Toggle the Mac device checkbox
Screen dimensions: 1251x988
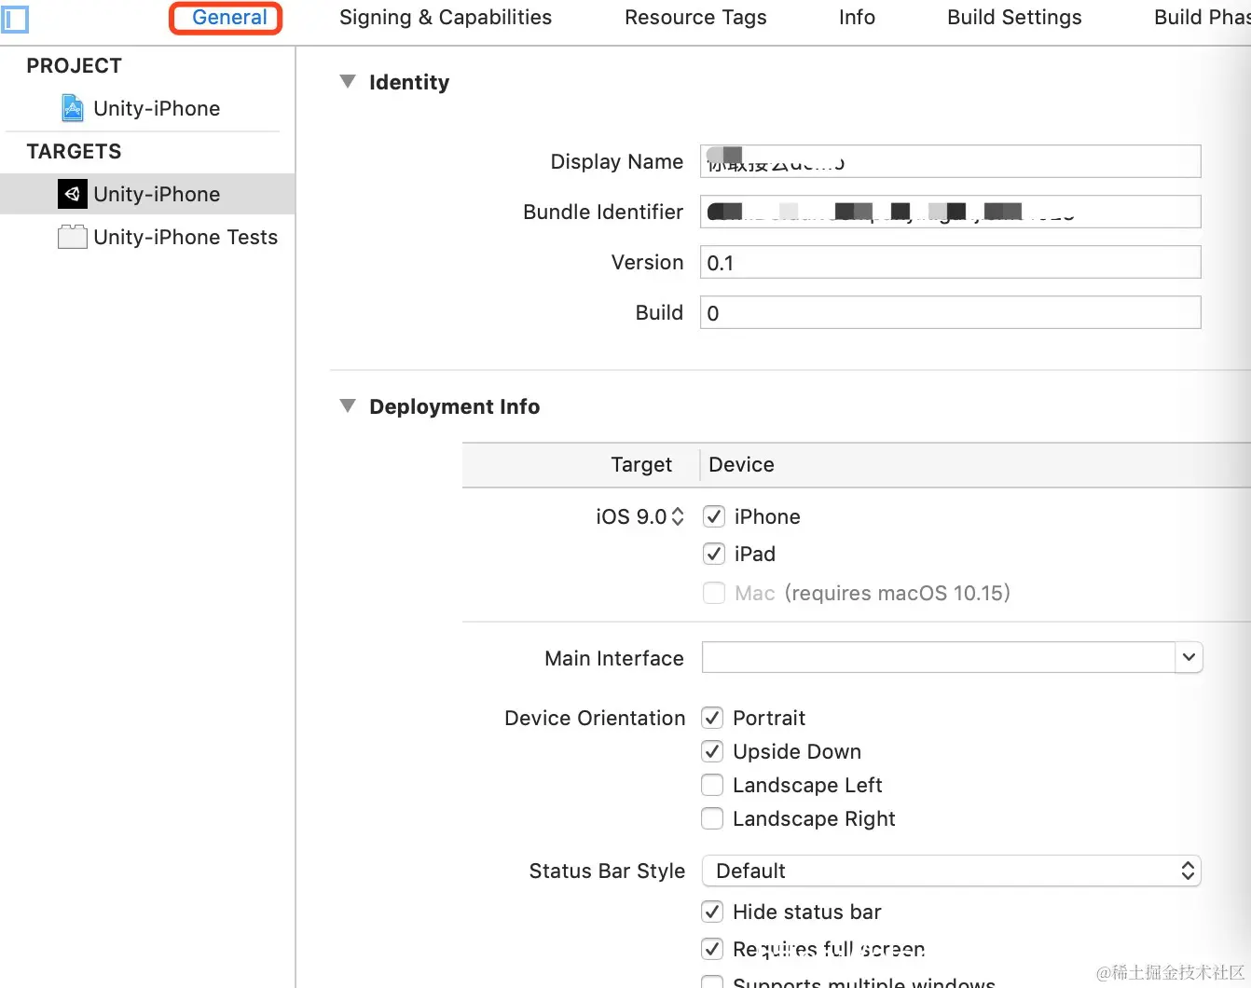714,593
